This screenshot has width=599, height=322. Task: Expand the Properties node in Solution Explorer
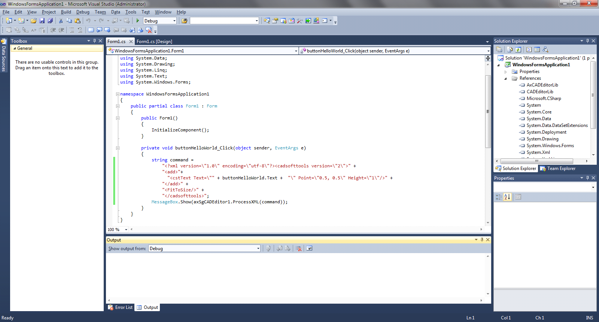point(505,72)
